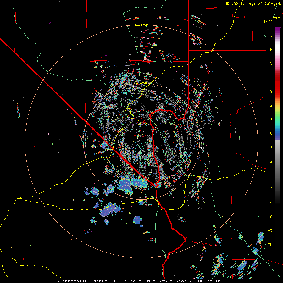
Task: Click the "1" value on color scale
Action: [271, 119]
